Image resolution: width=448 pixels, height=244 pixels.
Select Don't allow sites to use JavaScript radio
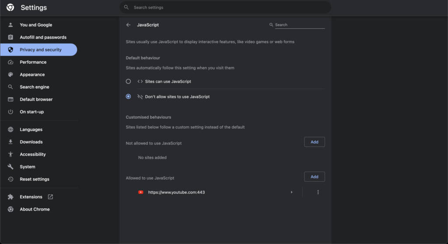[x=128, y=96]
